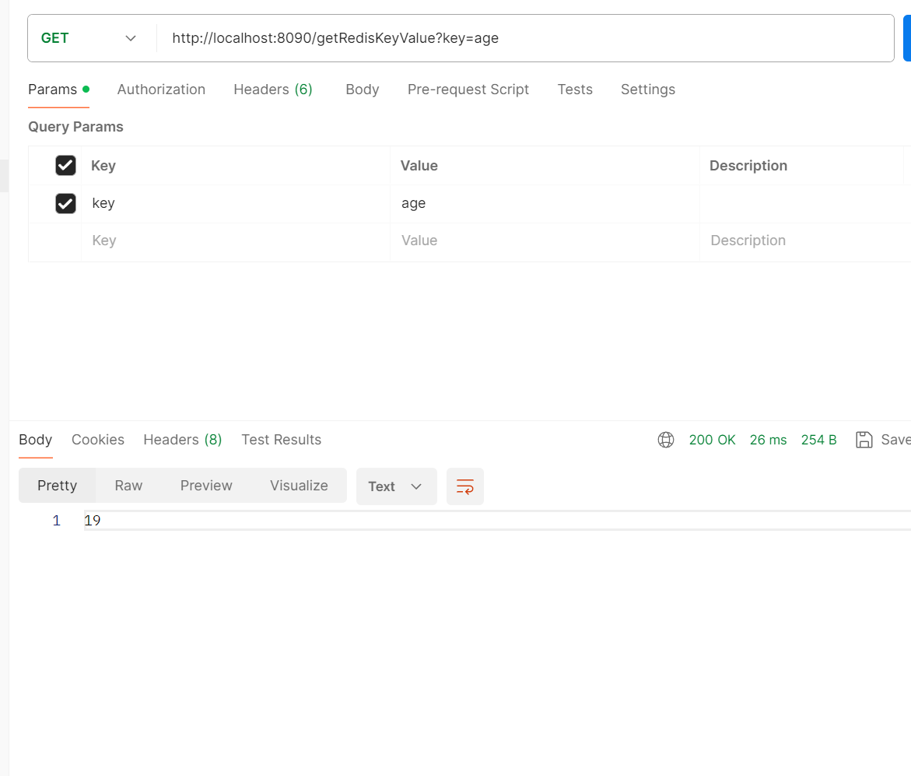Image resolution: width=911 pixels, height=776 pixels.
Task: Uncheck the 'key' parameter row checkbox
Action: point(65,203)
